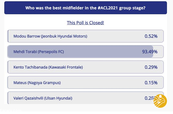Click the 0.52% result percentage
The image size is (173, 114).
[151, 36]
